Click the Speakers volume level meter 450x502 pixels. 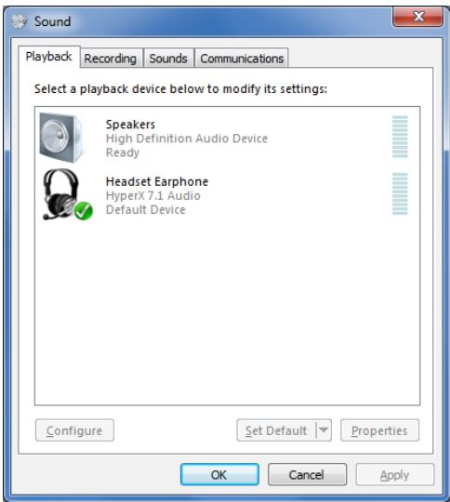[x=400, y=137]
